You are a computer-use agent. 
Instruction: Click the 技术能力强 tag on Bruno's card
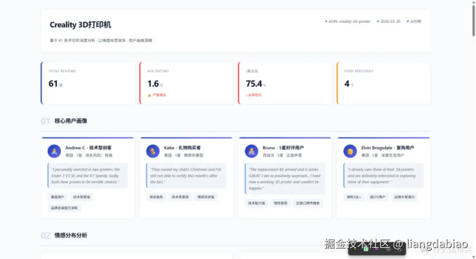point(257,204)
